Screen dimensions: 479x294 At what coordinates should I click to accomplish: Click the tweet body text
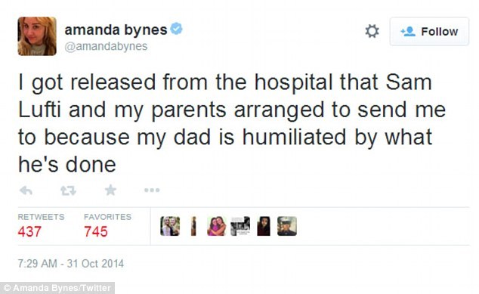(232, 123)
